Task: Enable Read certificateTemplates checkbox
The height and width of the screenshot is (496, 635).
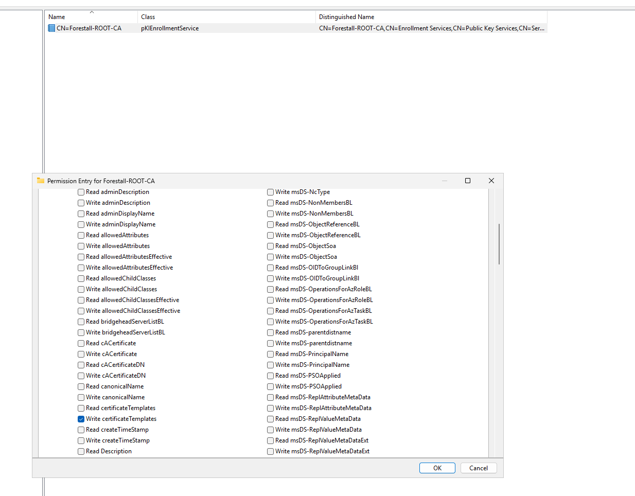Action: 81,409
